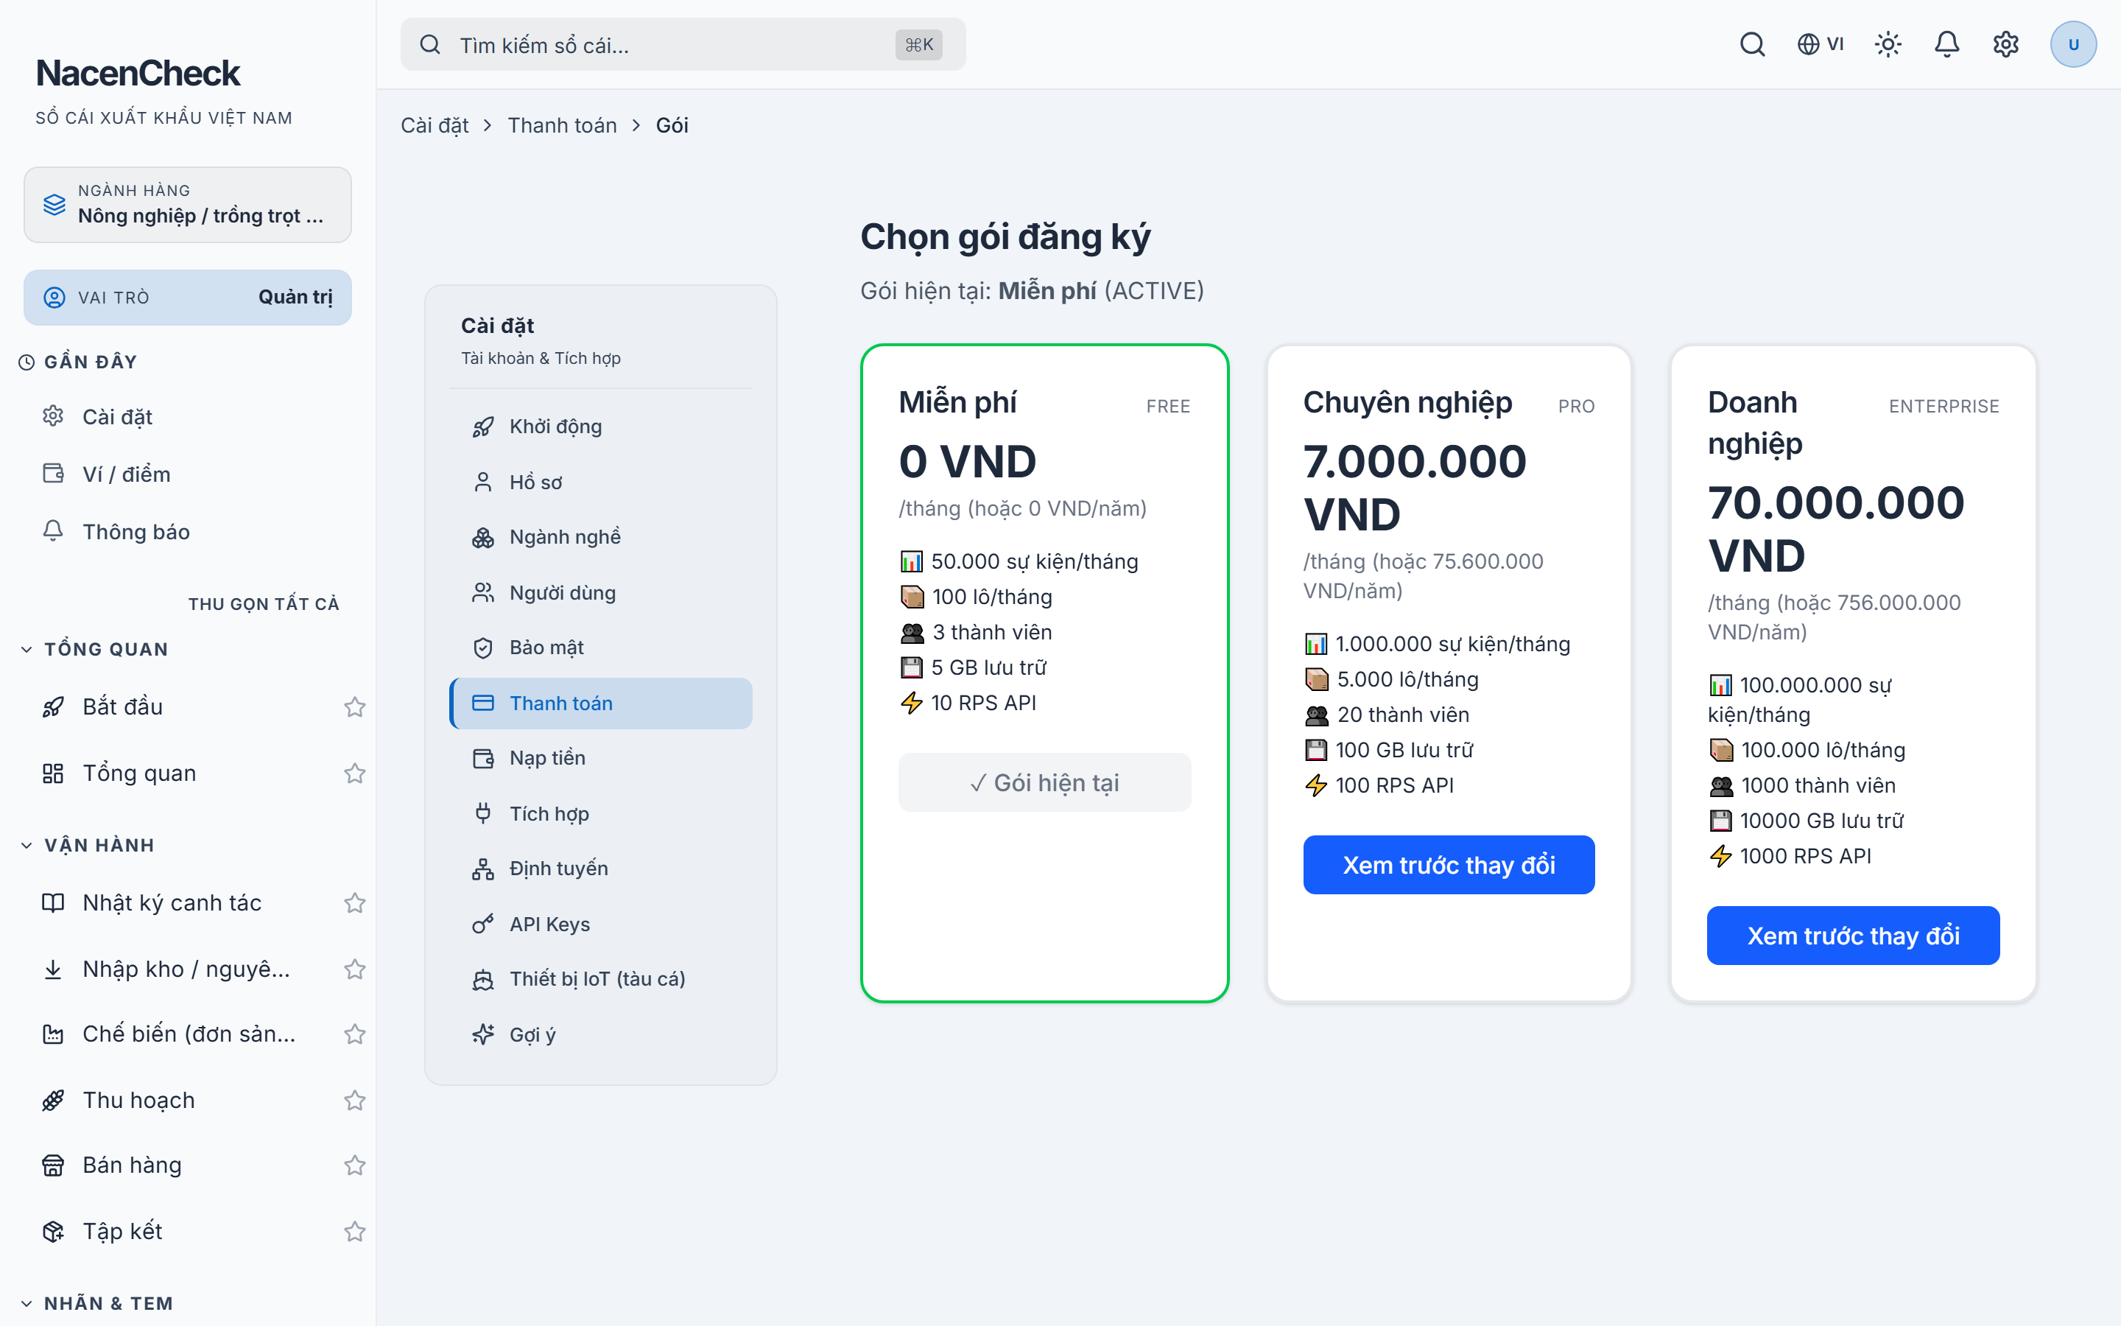Favorite the Tổng quan star
Viewport: 2121px width, 1326px height.
click(x=354, y=773)
